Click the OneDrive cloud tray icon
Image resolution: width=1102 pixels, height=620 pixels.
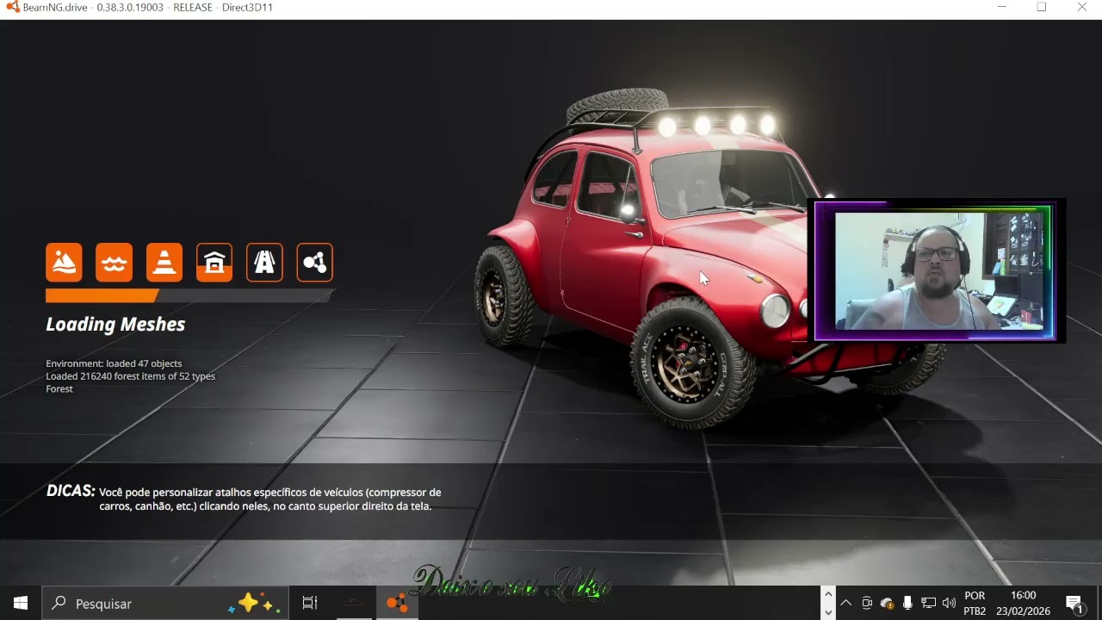(x=887, y=604)
